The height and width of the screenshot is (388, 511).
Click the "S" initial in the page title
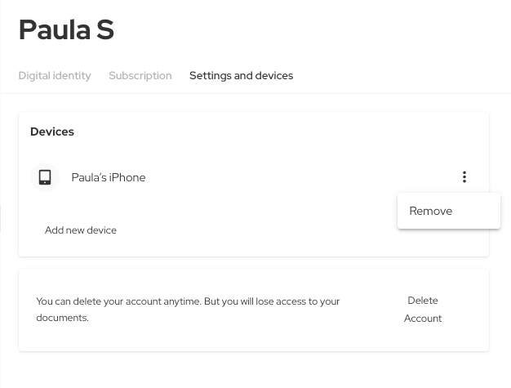point(104,30)
